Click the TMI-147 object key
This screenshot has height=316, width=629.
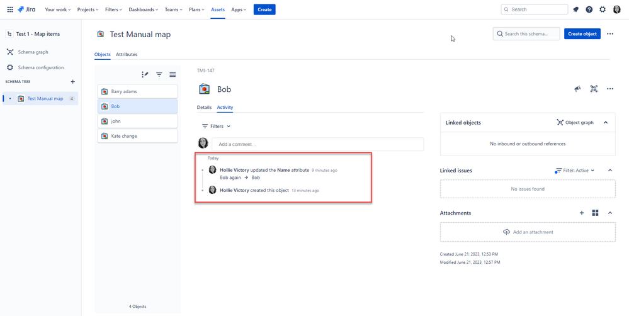coord(205,71)
